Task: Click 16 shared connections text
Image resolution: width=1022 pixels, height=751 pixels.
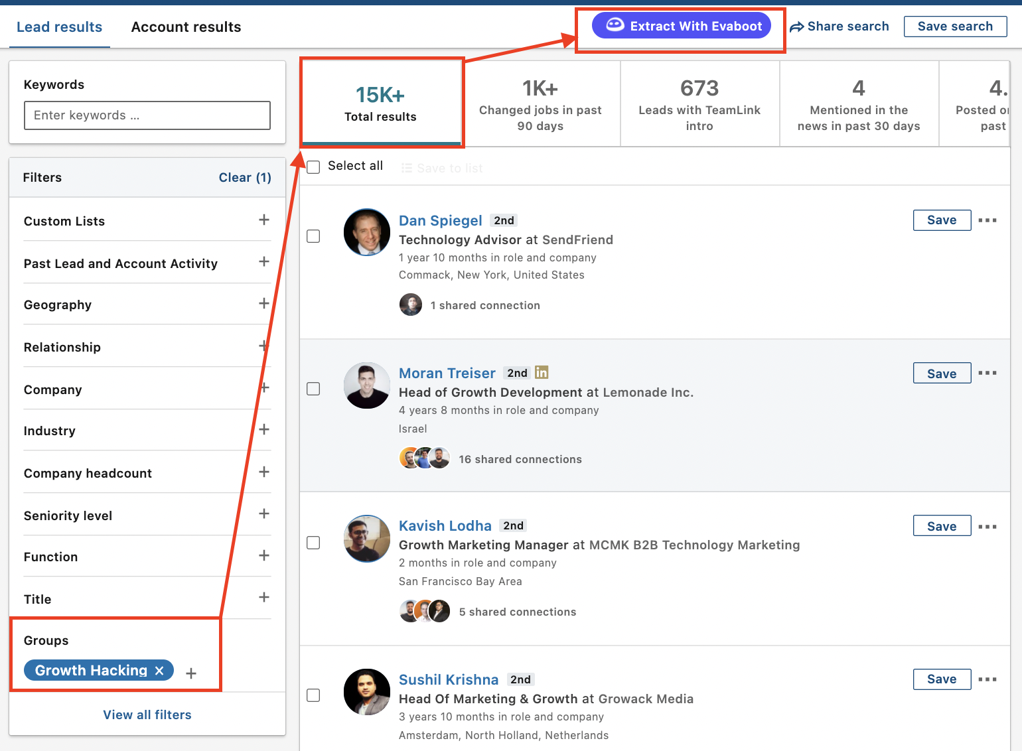Action: coord(520,459)
